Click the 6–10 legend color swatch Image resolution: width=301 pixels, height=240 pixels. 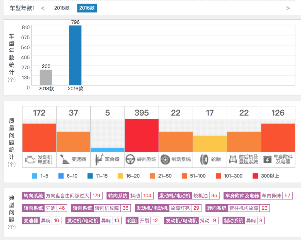[61, 176]
